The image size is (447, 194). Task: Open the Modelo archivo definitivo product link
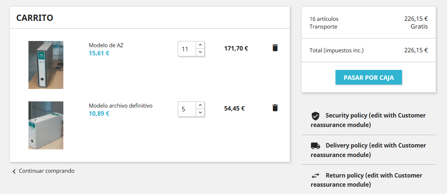point(120,106)
